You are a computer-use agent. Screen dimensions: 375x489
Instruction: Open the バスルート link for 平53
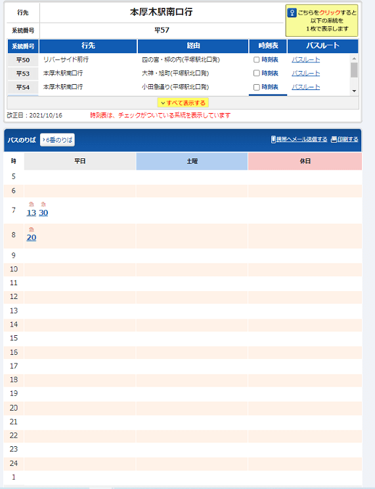pyautogui.click(x=306, y=73)
